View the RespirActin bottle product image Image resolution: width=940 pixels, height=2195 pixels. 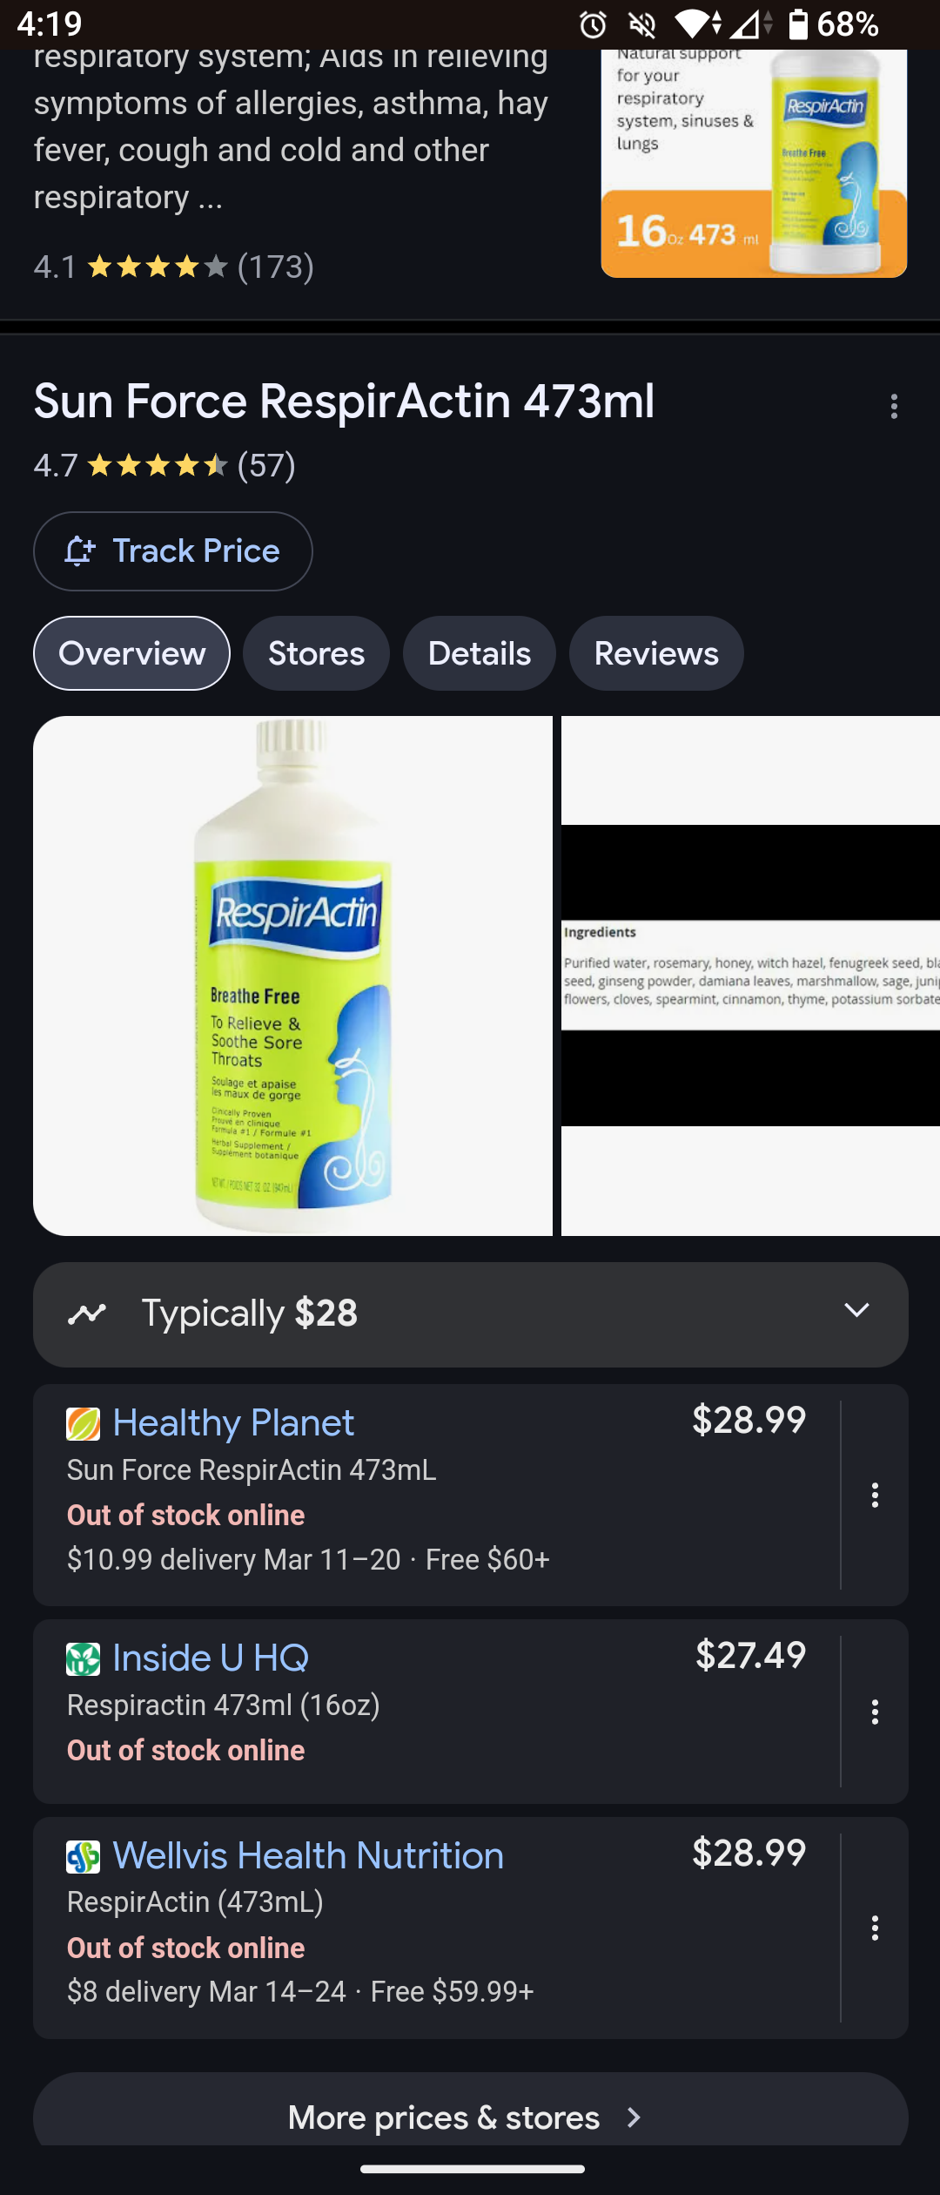tap(292, 976)
